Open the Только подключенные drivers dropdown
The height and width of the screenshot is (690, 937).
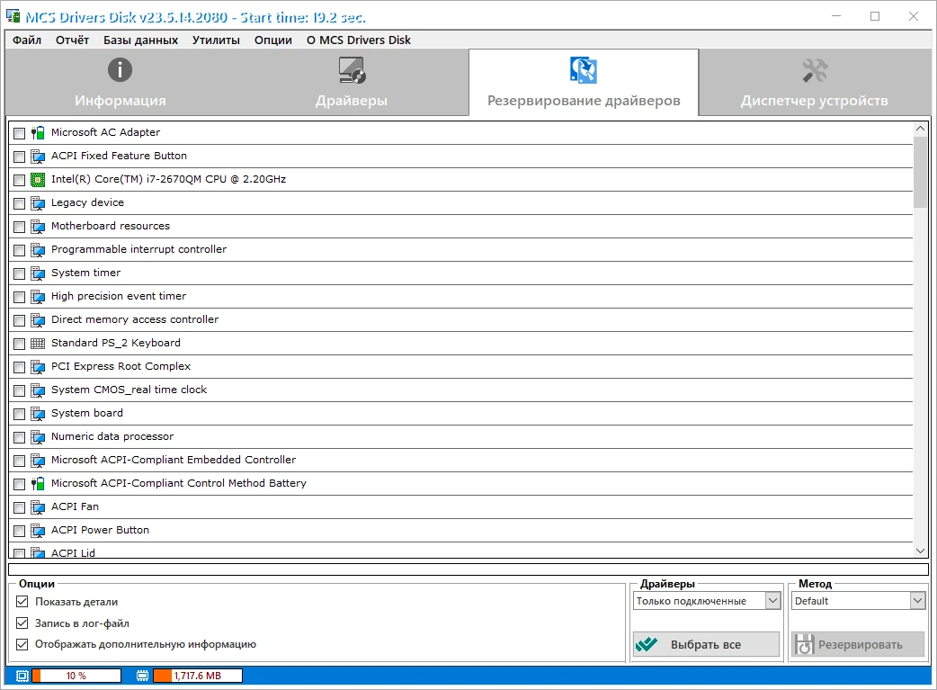tap(707, 600)
